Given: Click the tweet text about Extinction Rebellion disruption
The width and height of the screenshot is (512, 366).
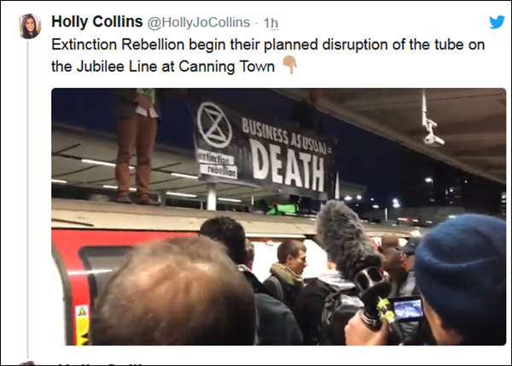Looking at the screenshot, I should (268, 55).
